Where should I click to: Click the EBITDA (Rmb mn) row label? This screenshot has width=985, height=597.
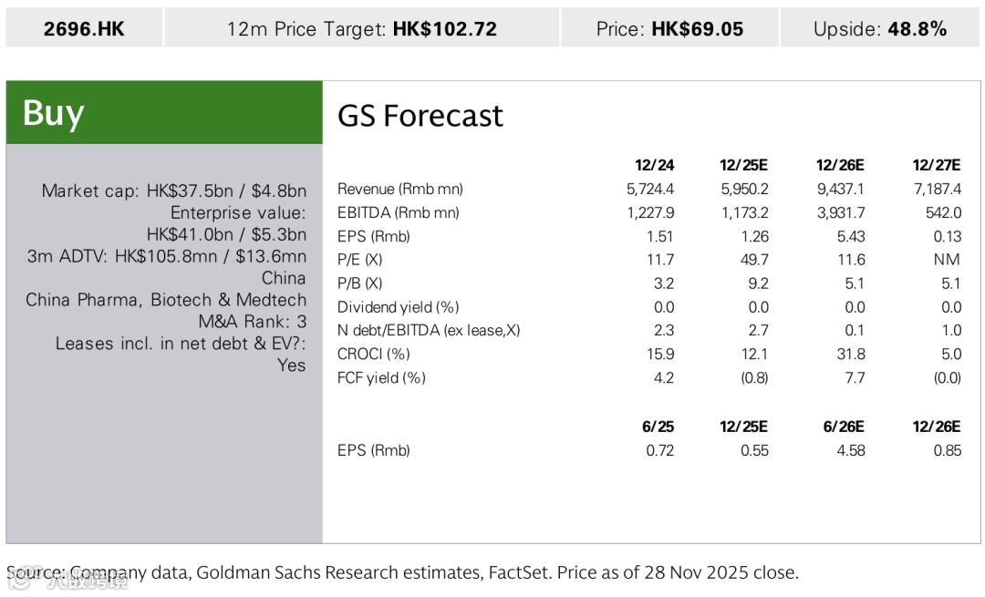(x=399, y=212)
